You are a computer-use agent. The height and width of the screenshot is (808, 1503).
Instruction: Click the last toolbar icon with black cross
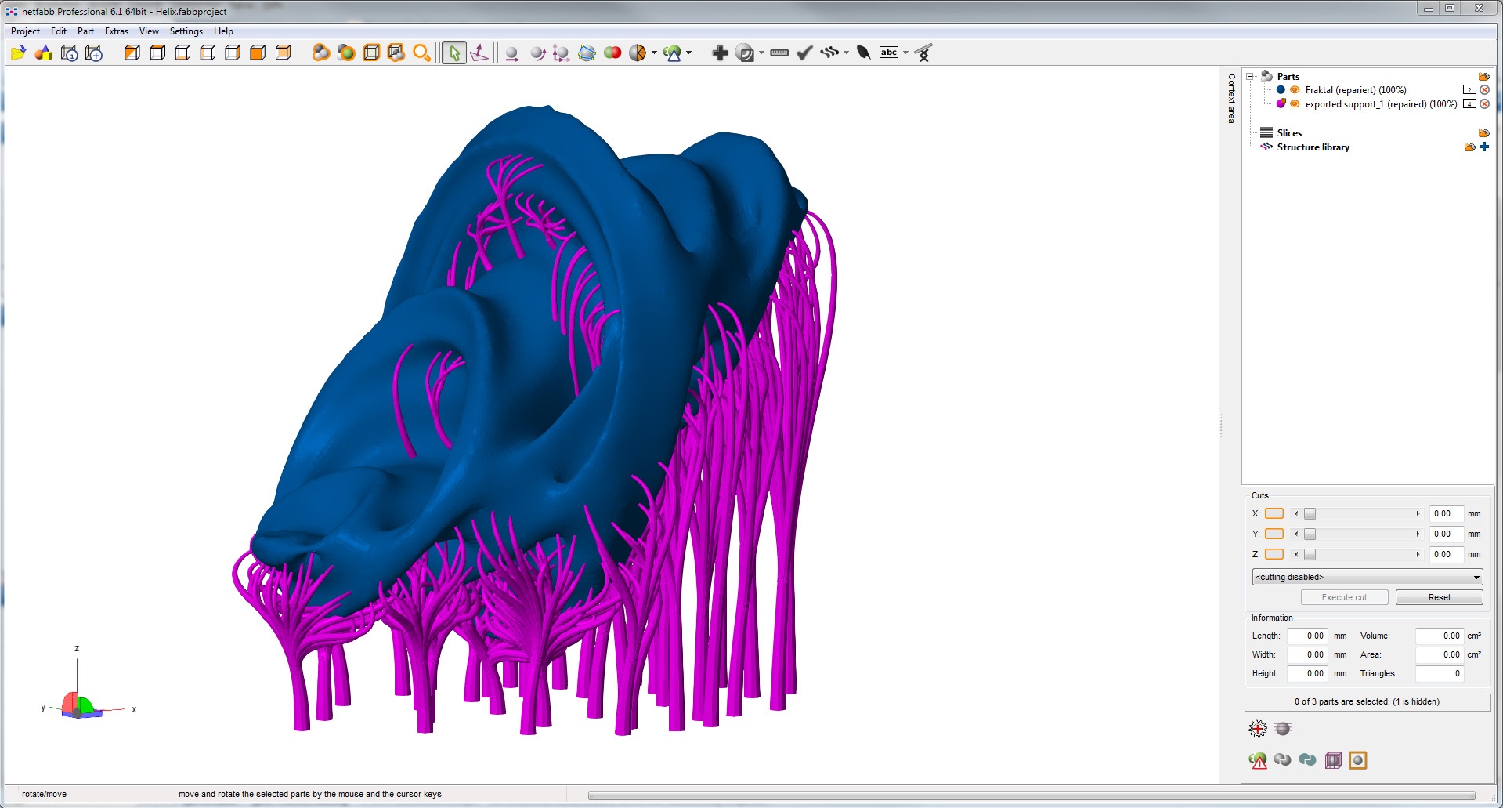[923, 53]
